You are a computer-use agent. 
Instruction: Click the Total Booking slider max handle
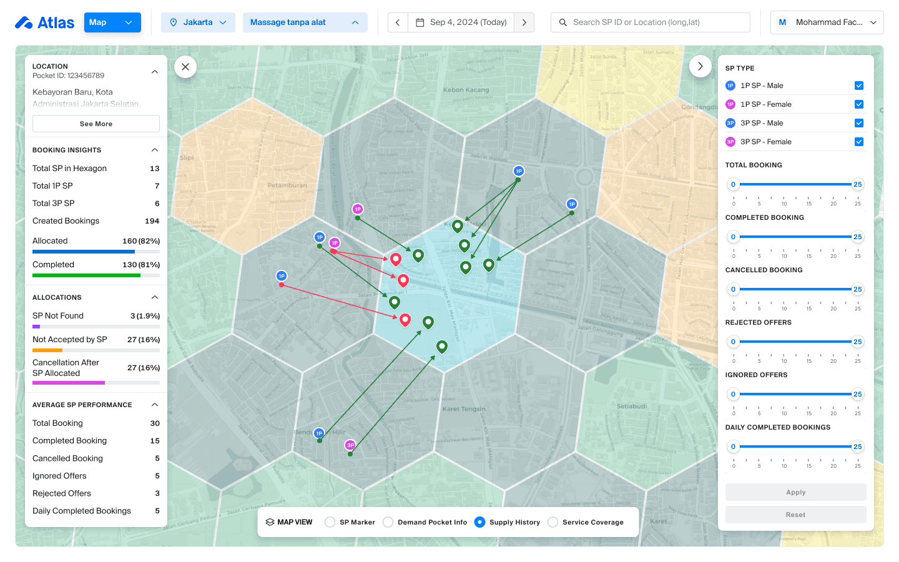857,184
